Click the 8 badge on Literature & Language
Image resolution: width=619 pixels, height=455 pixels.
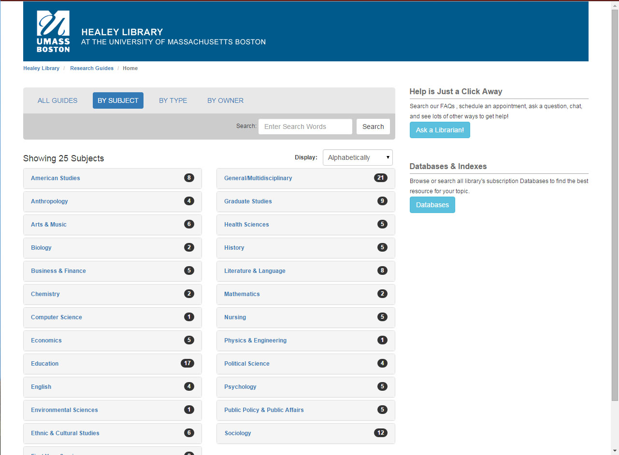tap(382, 270)
